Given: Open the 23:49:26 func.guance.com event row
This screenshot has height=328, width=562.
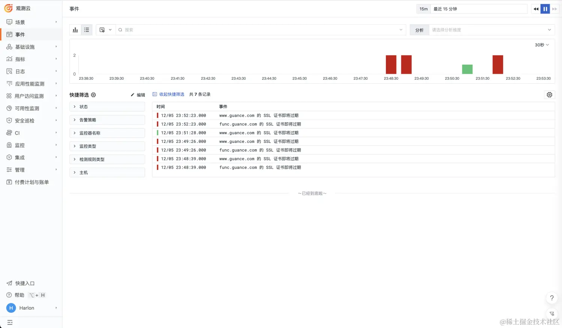Looking at the screenshot, I should (x=353, y=150).
